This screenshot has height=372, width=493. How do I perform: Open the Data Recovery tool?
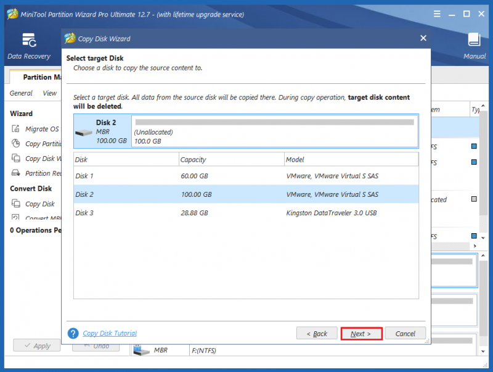point(29,46)
